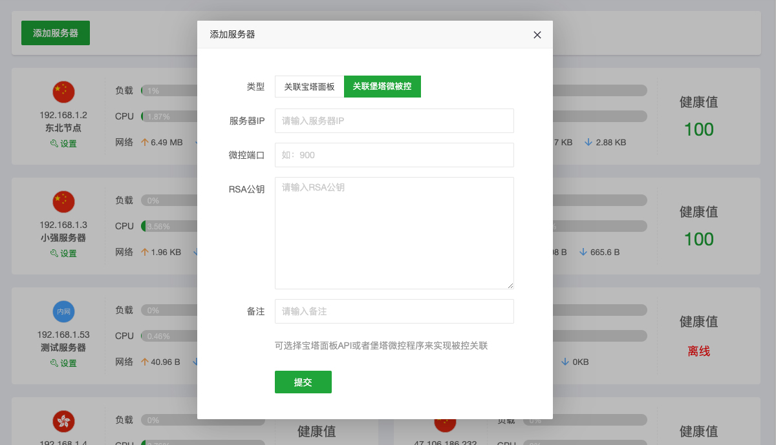Click the health value 100 beside 小强服务器 row
The image size is (776, 445).
tap(698, 240)
